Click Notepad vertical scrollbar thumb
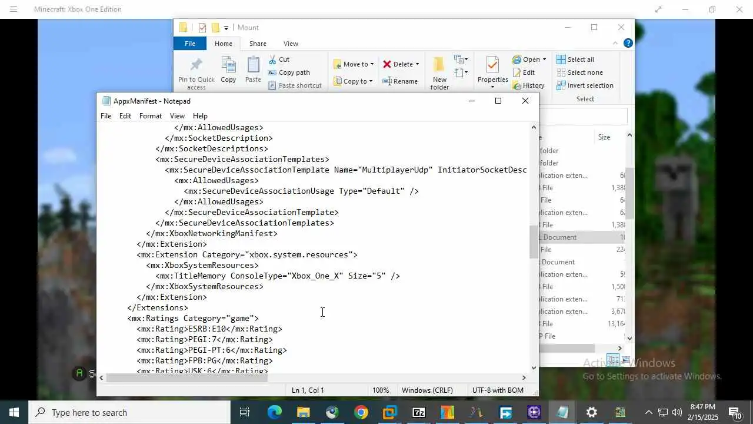Screen dimensions: 753x424 tap(534, 242)
